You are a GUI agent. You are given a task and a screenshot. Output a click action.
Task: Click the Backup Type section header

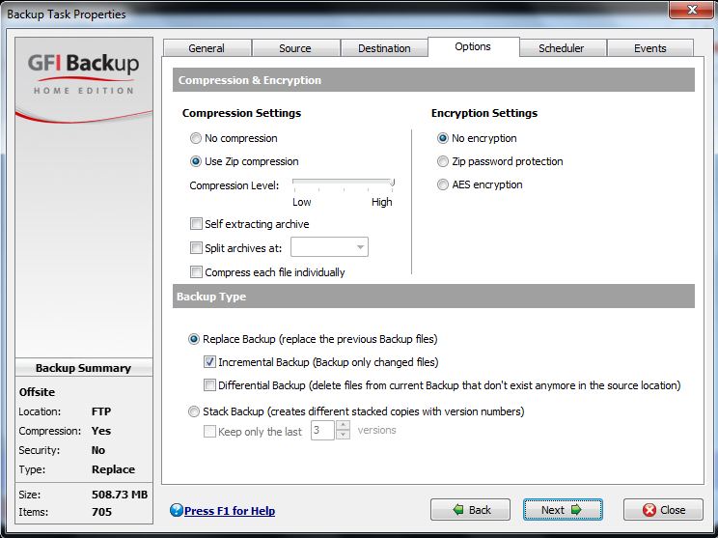click(x=433, y=296)
